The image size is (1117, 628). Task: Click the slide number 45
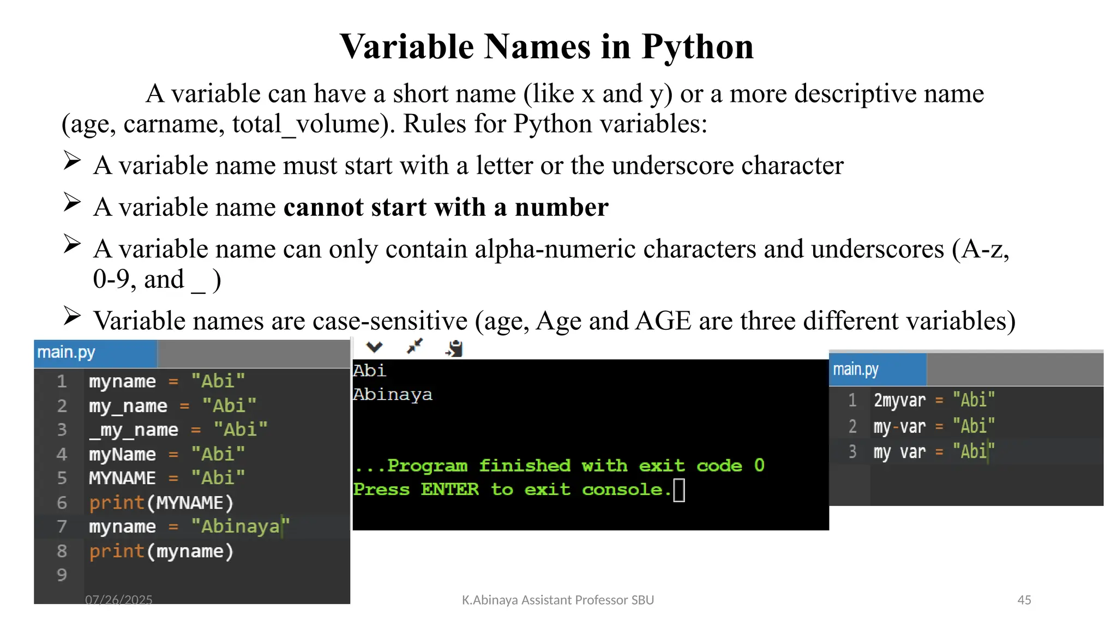click(x=1024, y=600)
